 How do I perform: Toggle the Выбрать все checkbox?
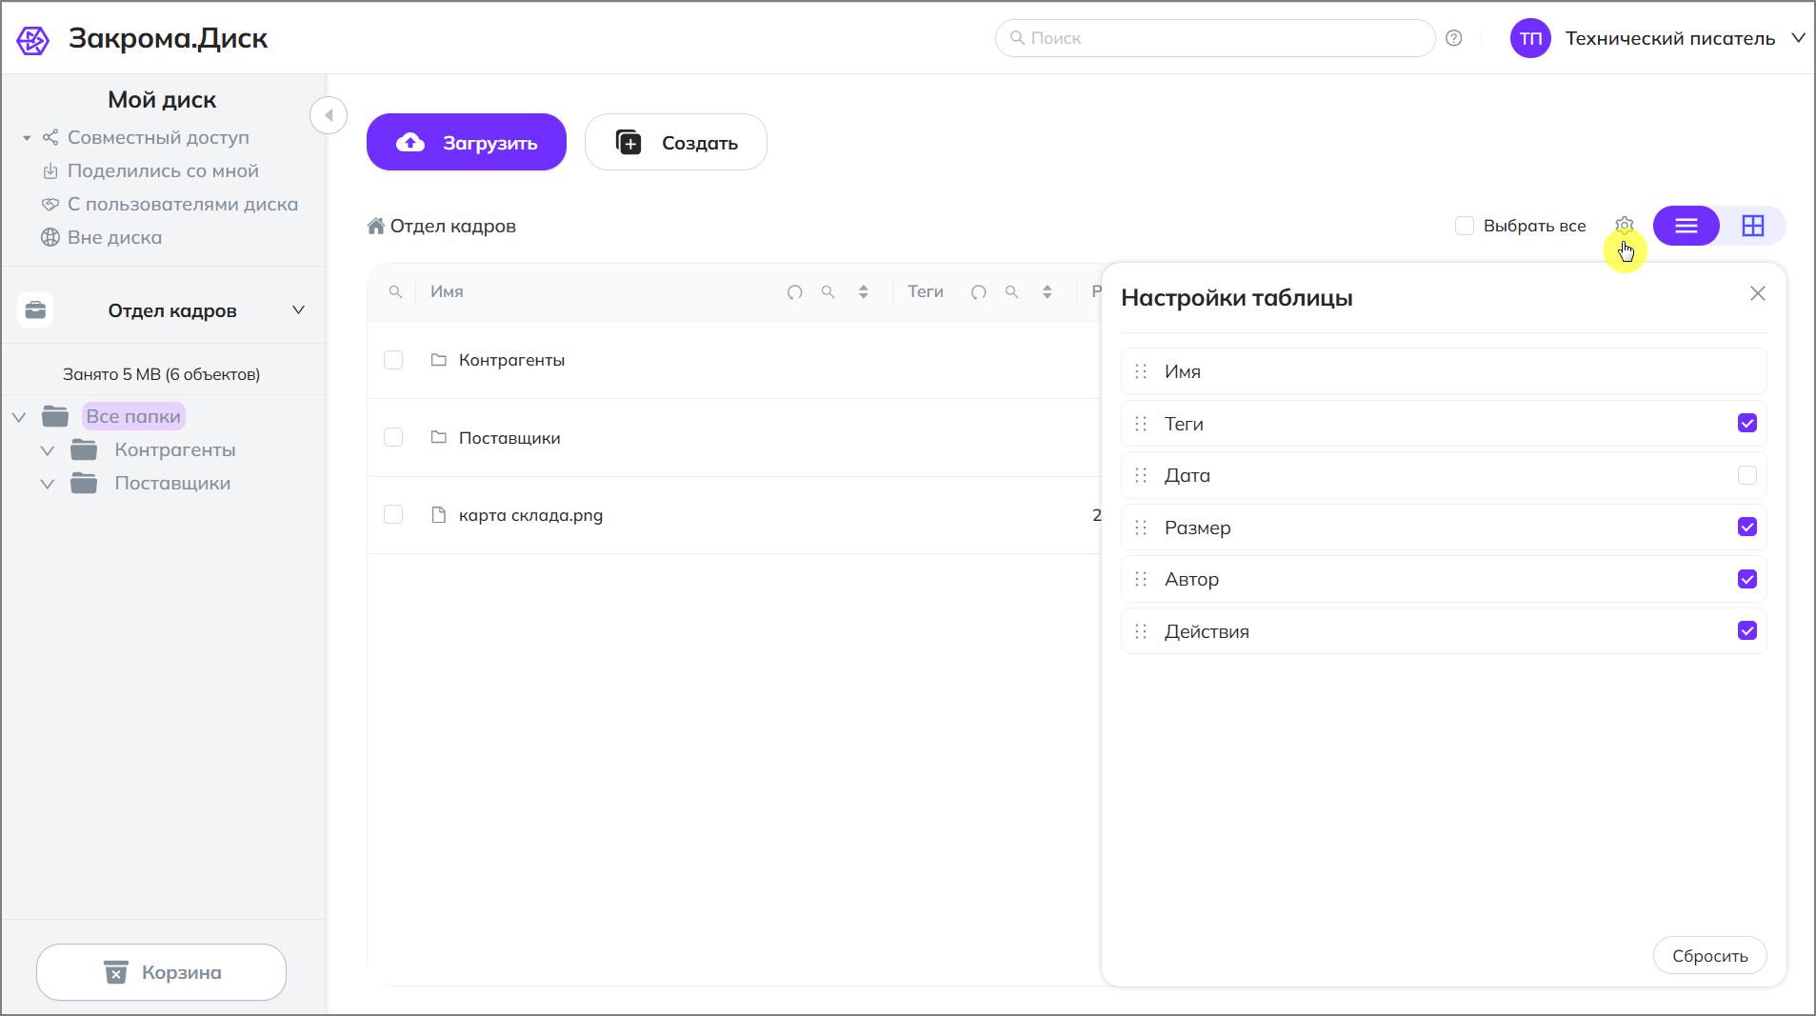pyautogui.click(x=1465, y=226)
